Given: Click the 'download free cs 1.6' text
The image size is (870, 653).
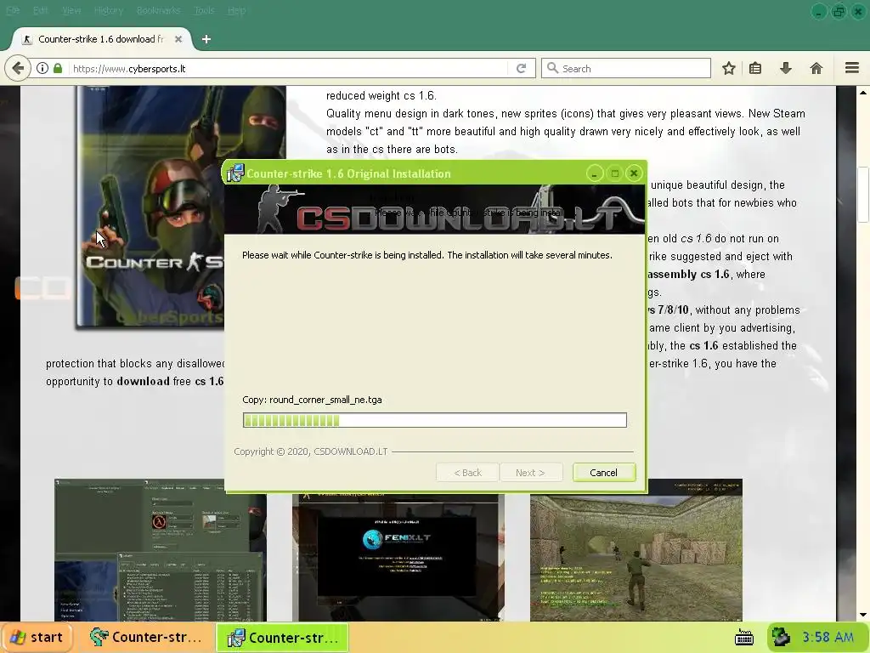Looking at the screenshot, I should 170,382.
